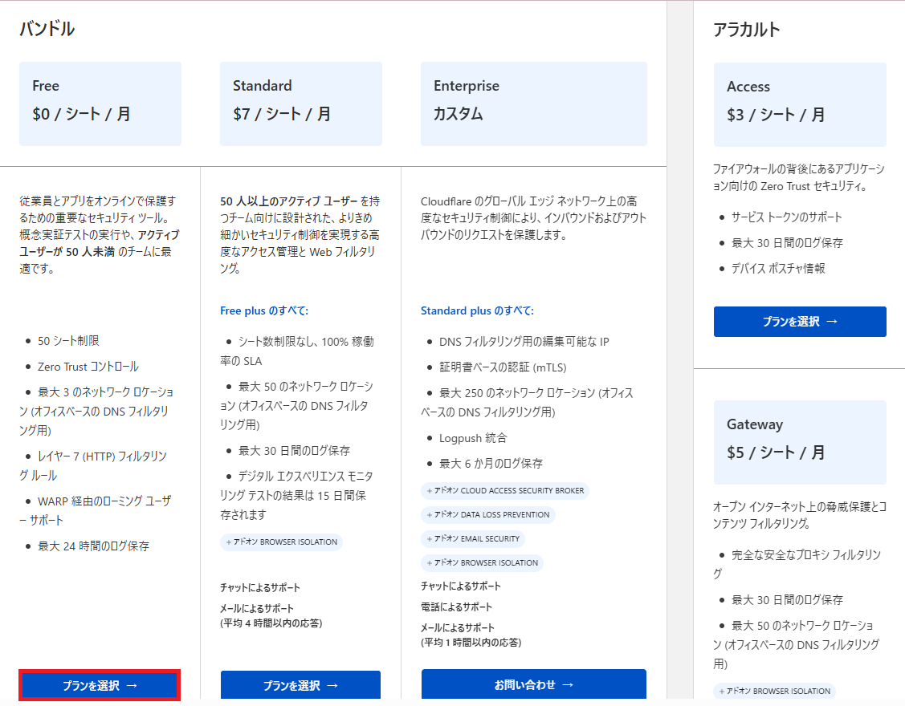Click the Standard $7 plan header card

click(300, 103)
